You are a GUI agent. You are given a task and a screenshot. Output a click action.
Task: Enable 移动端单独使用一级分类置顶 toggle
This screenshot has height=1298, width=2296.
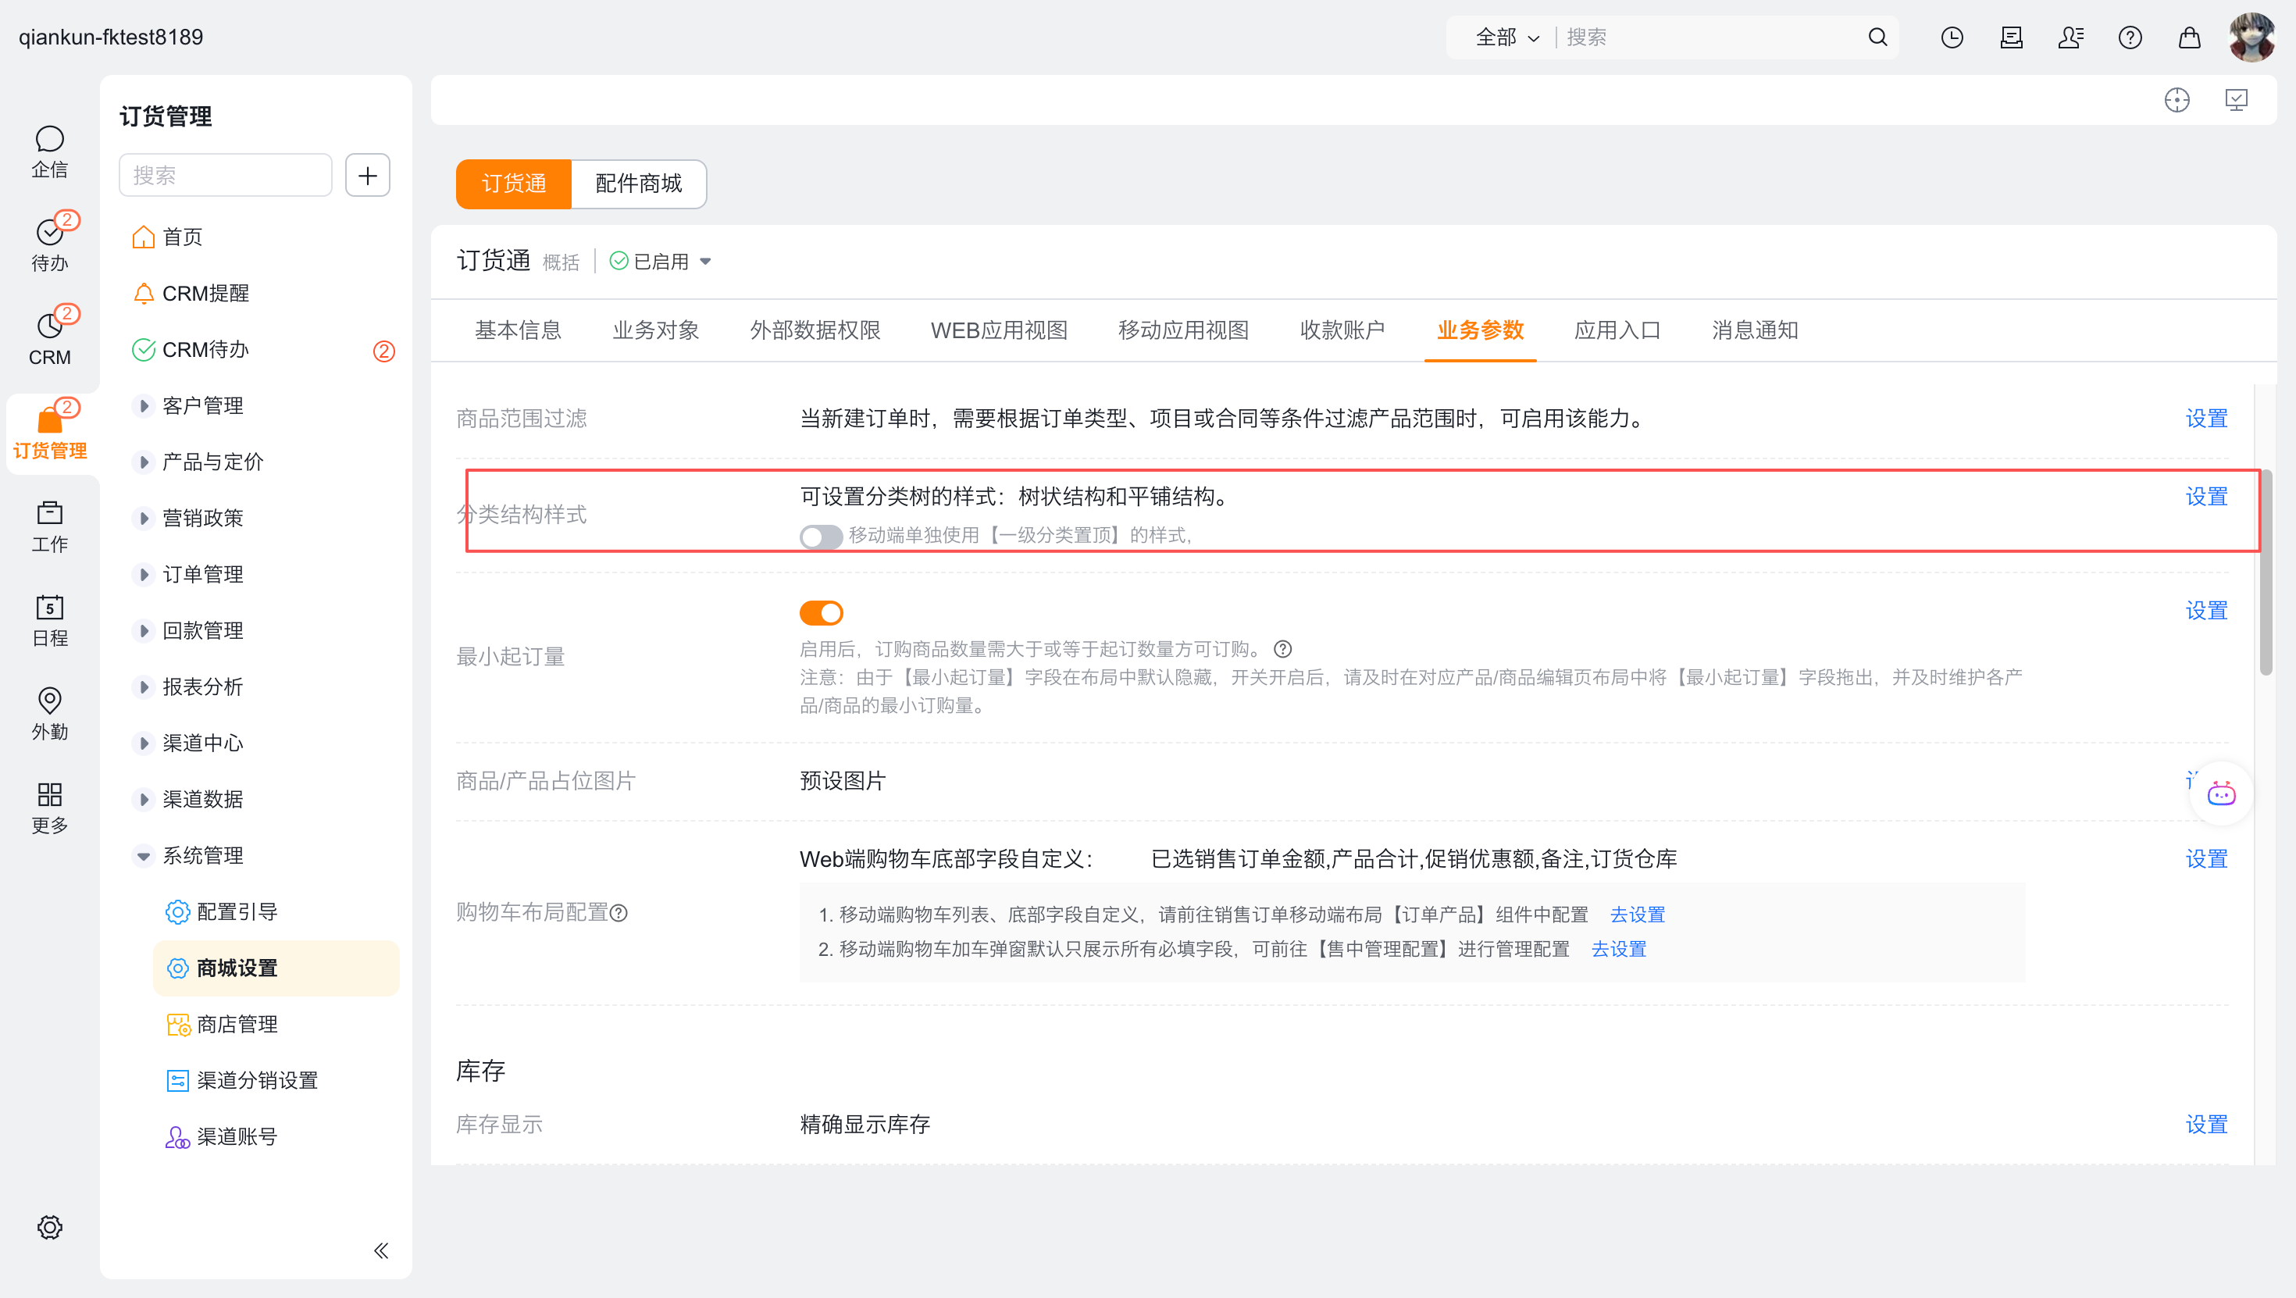820,536
